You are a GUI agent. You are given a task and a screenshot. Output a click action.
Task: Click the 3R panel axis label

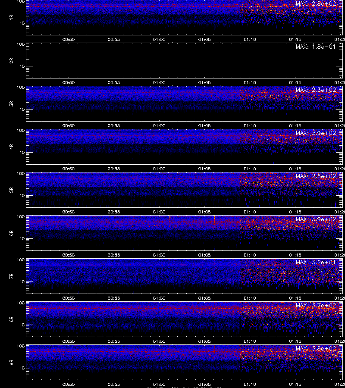click(11, 103)
